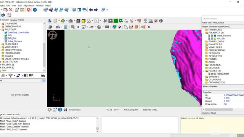Click the blue info icon below viewer
This screenshot has height=137, width=244.
pos(60,110)
